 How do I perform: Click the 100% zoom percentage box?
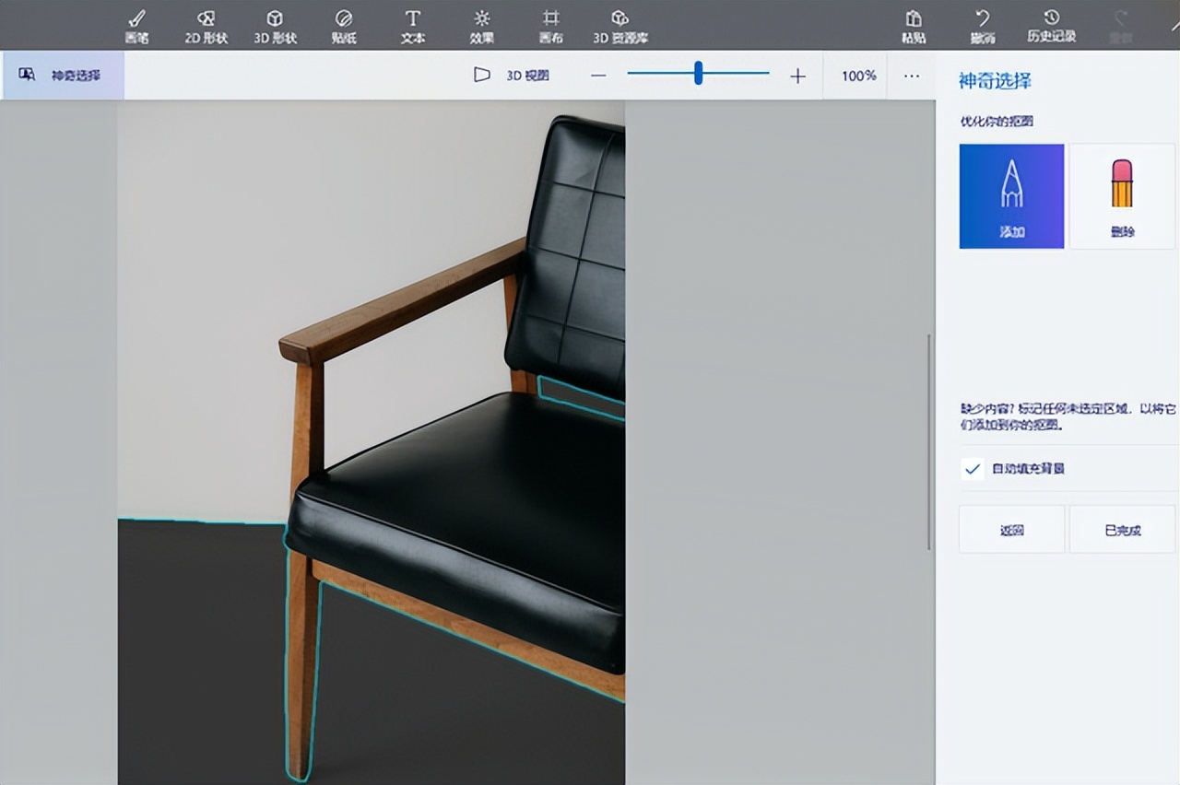coord(858,76)
